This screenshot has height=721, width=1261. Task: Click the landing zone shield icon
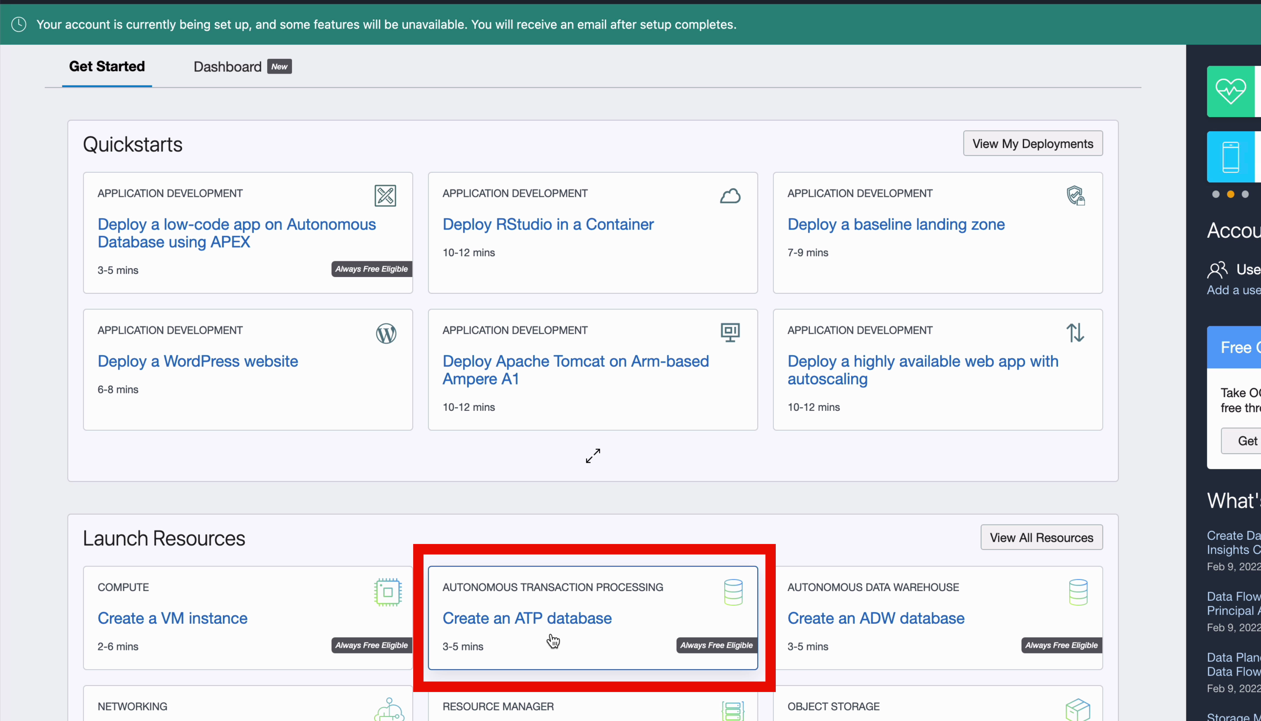[1075, 195]
